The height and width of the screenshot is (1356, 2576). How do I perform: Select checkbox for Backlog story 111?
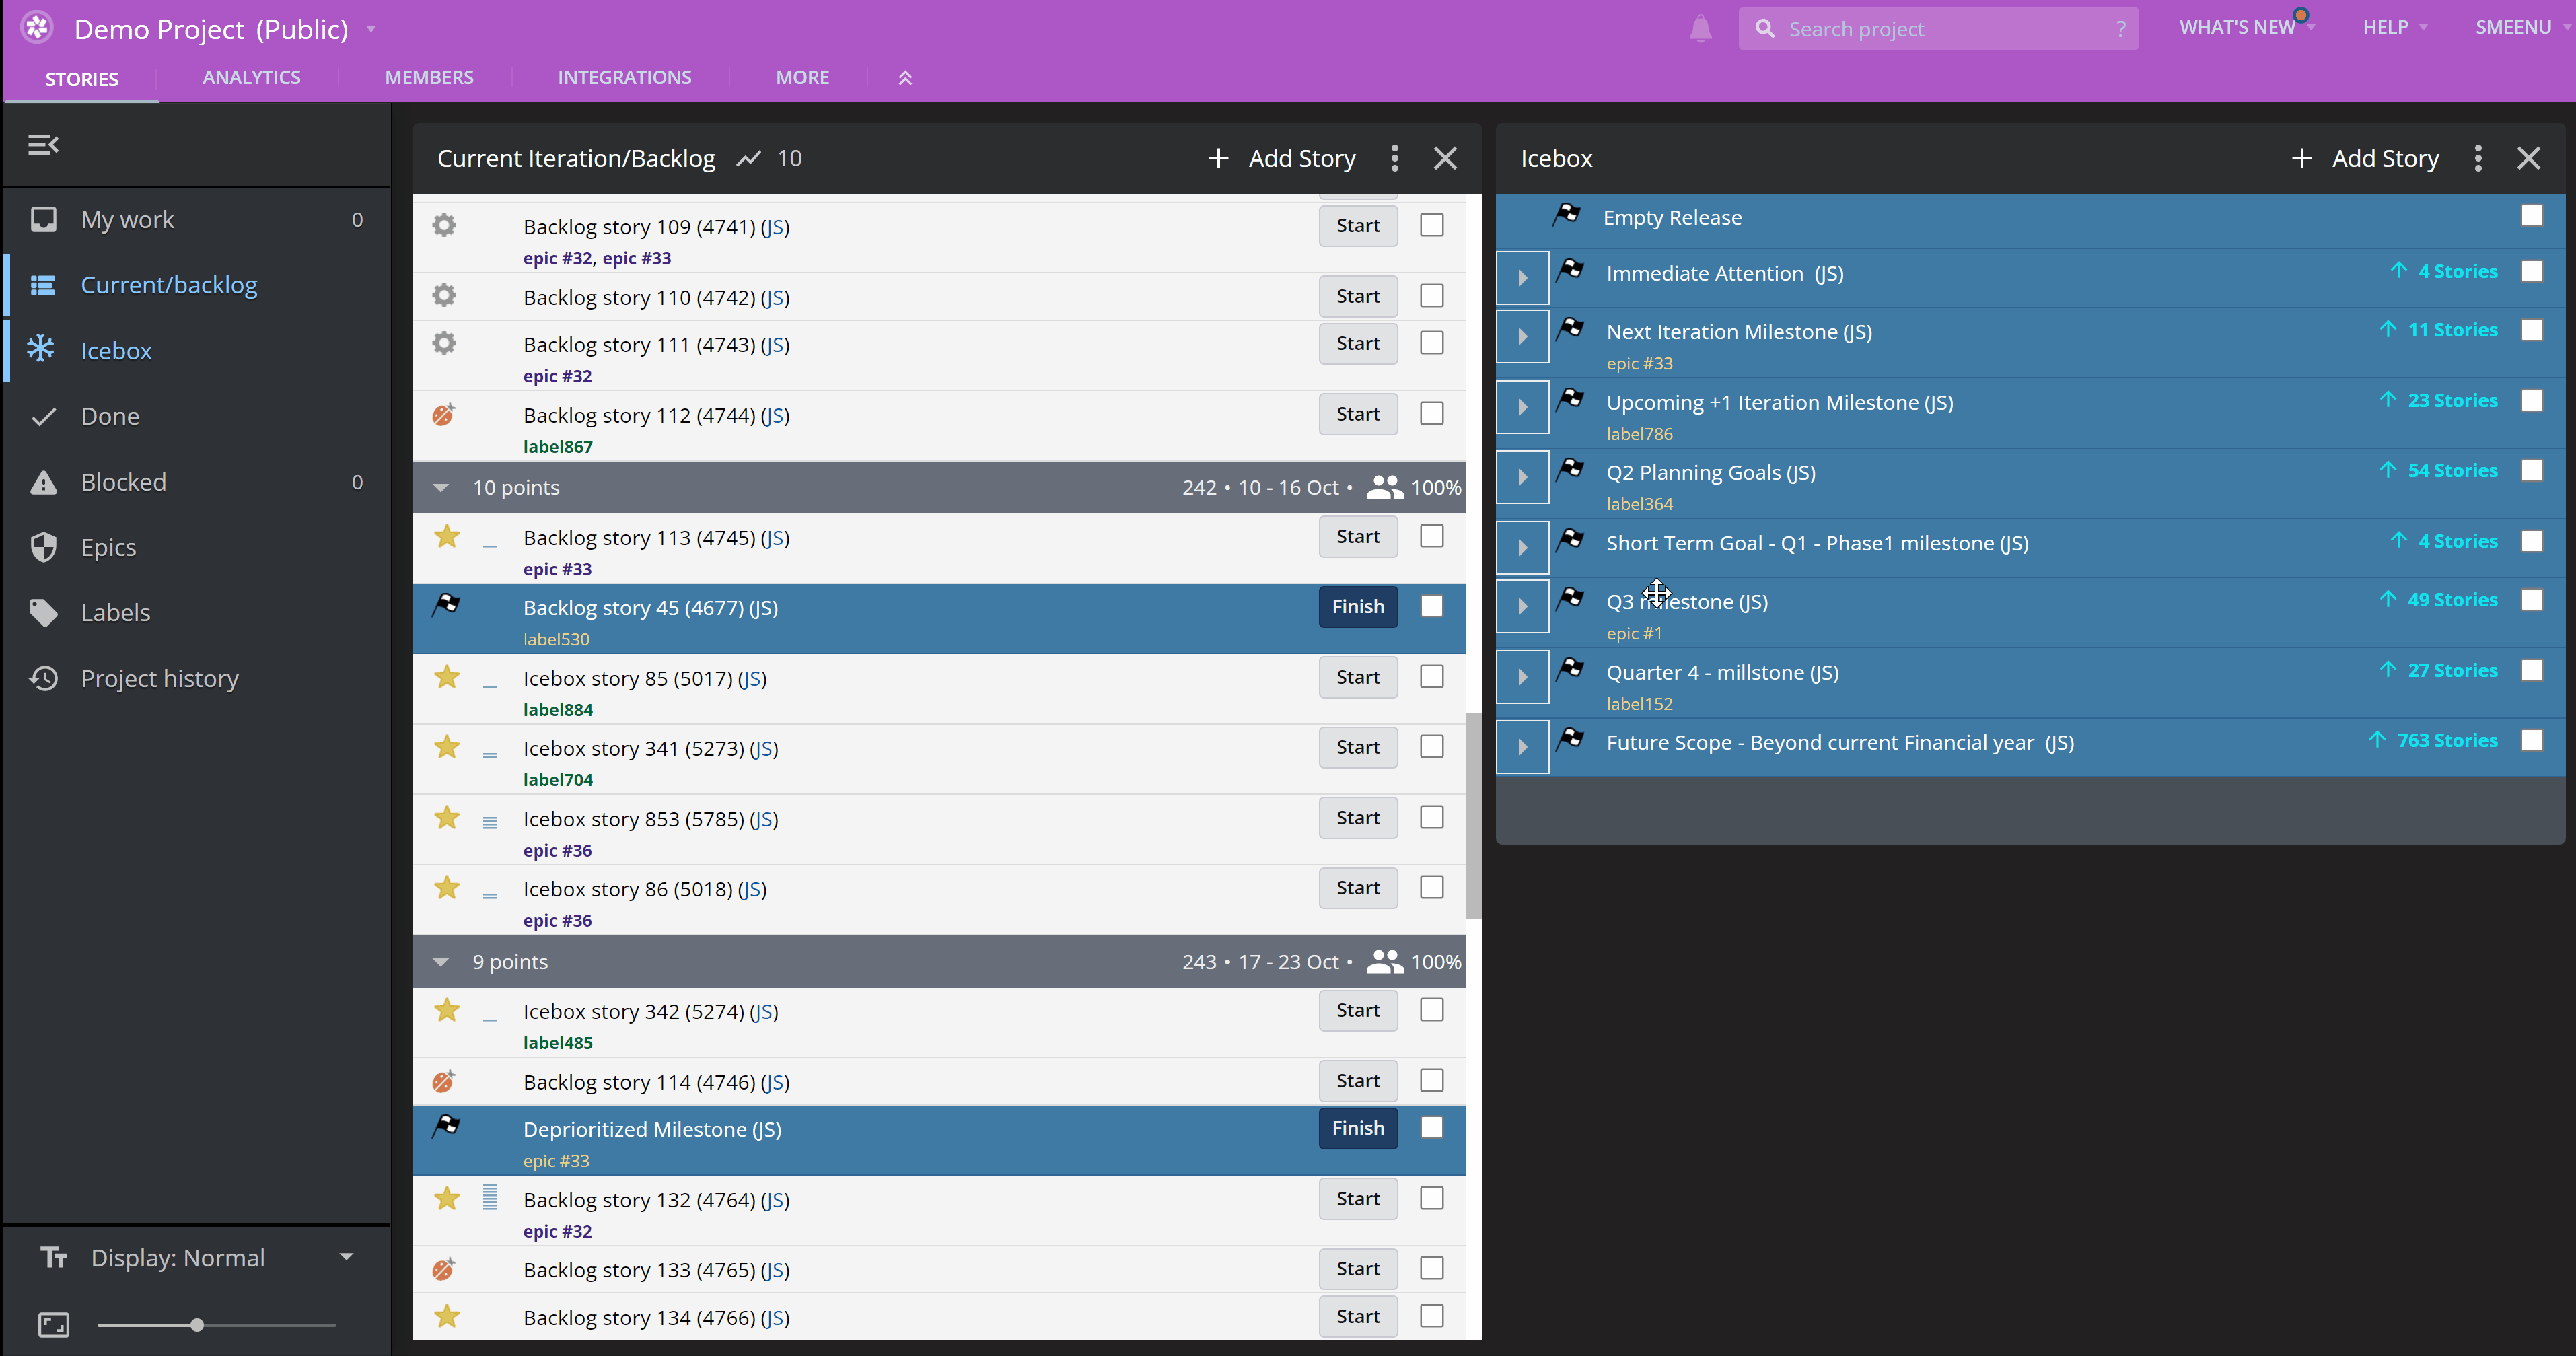1432,342
